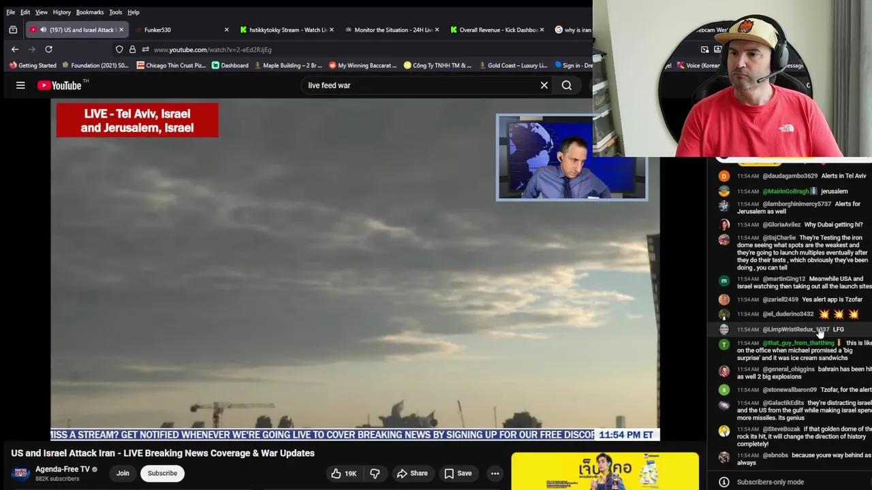
Task: Open Dashboard bookmark
Action: click(x=230, y=65)
